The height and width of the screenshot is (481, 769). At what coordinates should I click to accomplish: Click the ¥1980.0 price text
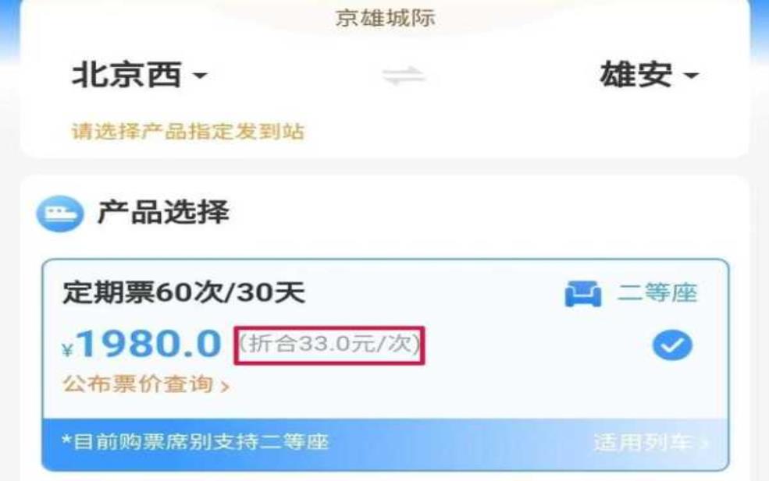[x=141, y=344]
